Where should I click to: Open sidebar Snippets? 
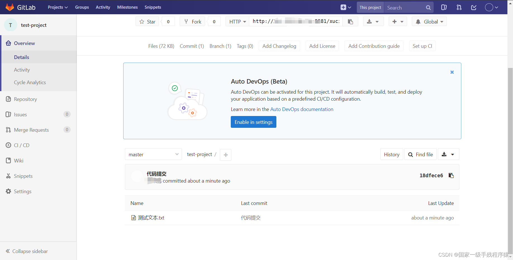pyautogui.click(x=38, y=176)
